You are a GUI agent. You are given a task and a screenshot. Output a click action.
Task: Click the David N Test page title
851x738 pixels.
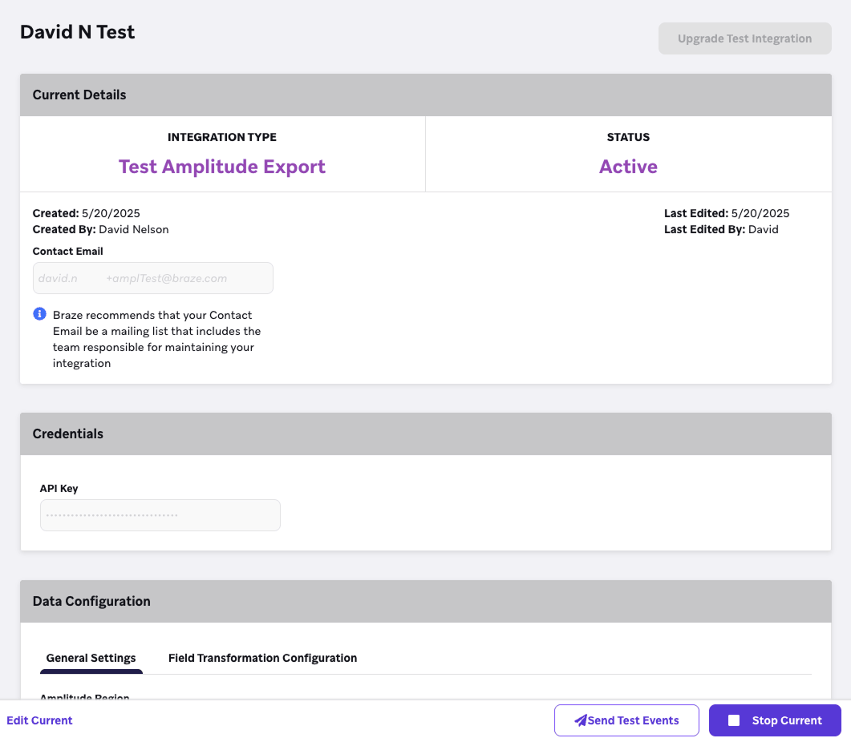77,32
